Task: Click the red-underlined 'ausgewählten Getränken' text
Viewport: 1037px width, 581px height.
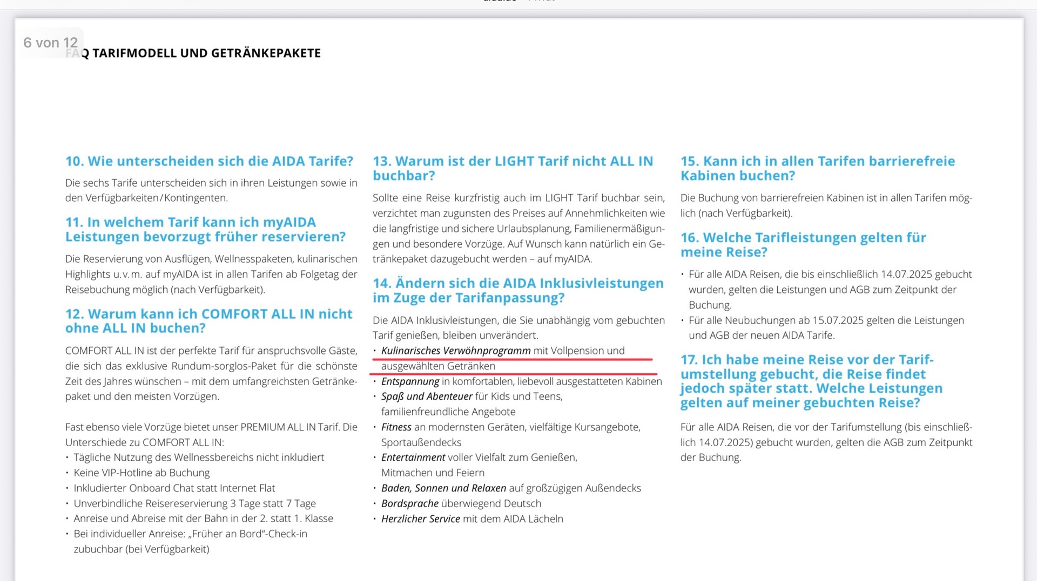Action: [438, 366]
